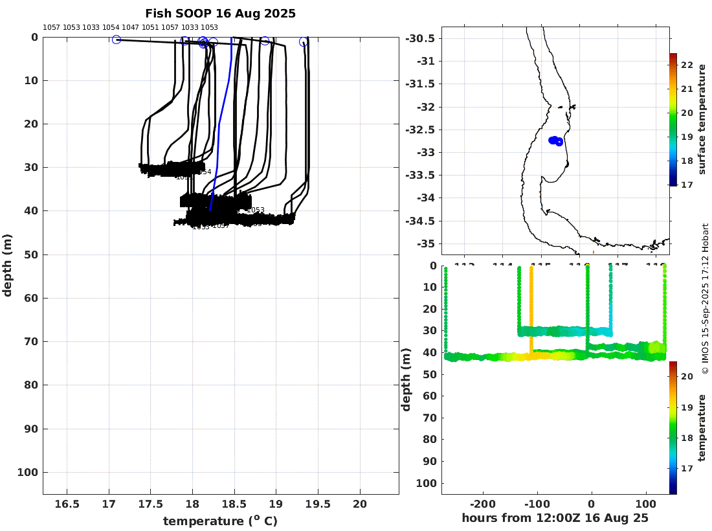Screen dimensions: 712x531
Task: Click the -31.5 latitude label on the map
Action: pyautogui.click(x=420, y=84)
